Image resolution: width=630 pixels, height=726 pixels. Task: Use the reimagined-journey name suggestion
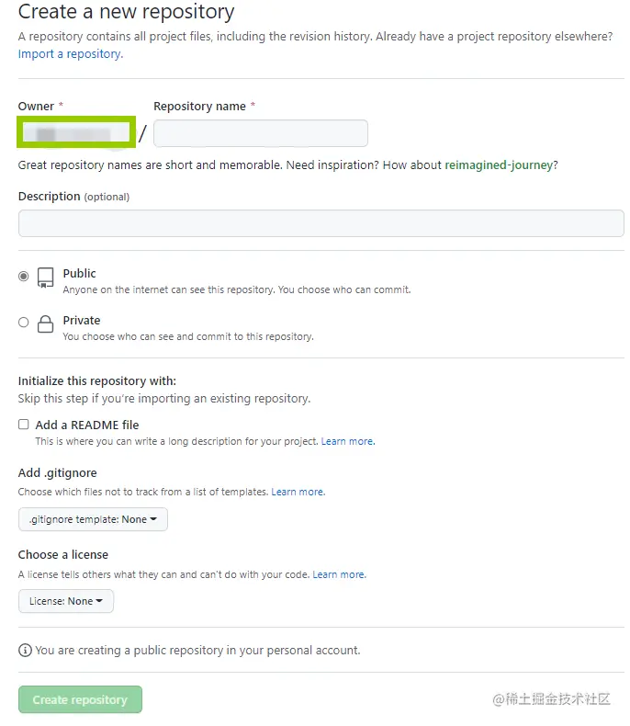point(499,165)
